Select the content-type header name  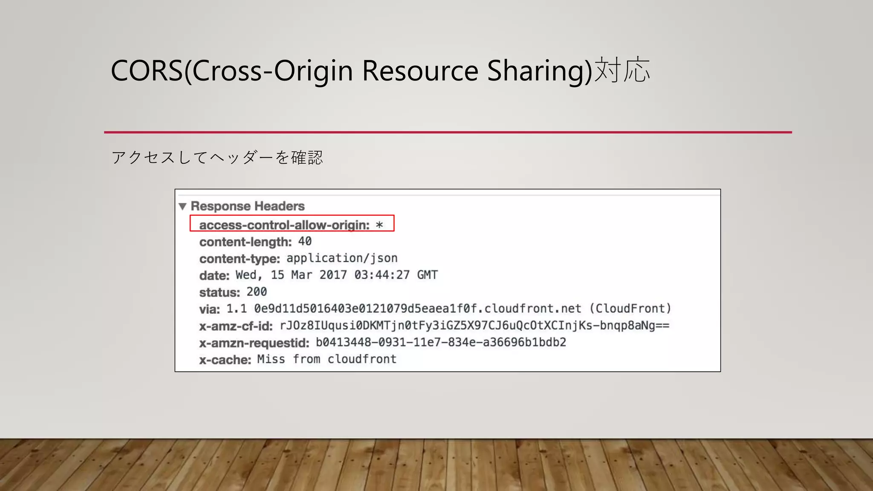pyautogui.click(x=240, y=259)
